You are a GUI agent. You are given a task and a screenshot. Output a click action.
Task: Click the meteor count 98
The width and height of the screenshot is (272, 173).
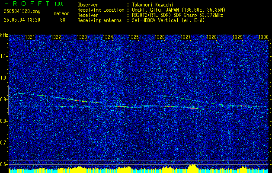click(x=63, y=20)
